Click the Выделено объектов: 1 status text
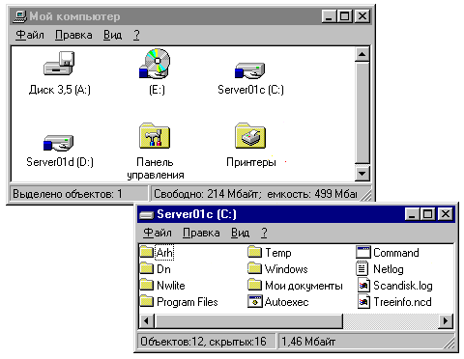464x359 pixels. coord(68,194)
